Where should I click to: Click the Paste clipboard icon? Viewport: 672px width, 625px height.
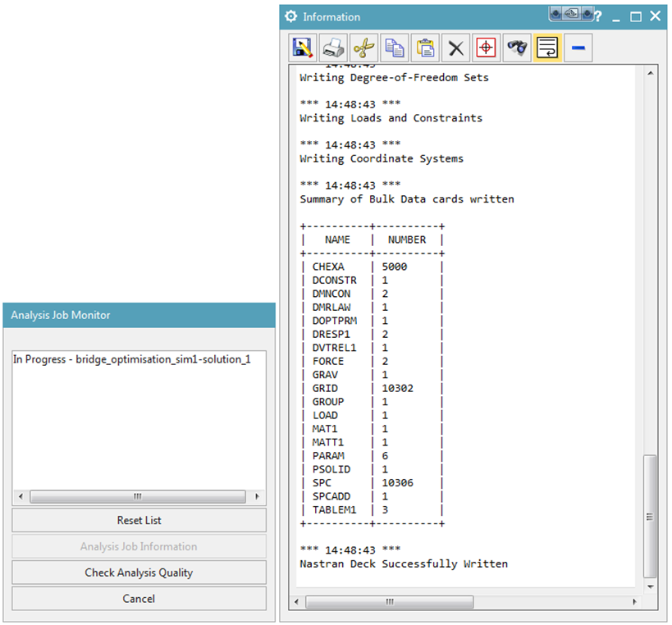pos(425,48)
